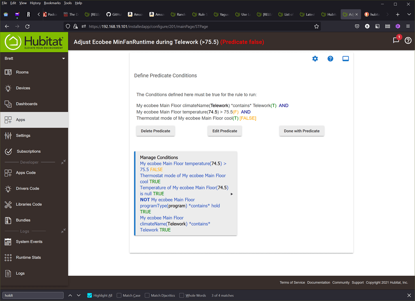Click the find-in-page search field
This screenshot has height=301, width=415.
click(x=33, y=296)
